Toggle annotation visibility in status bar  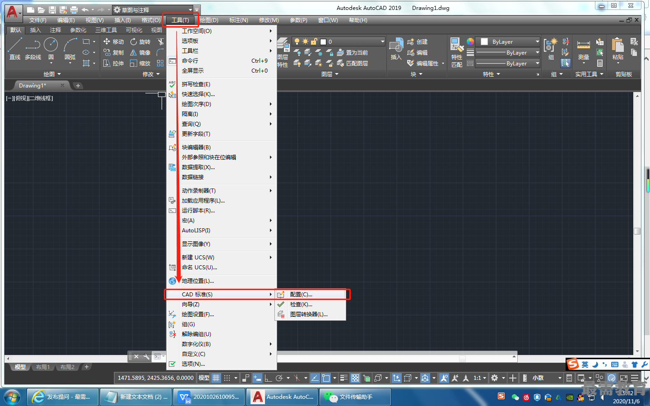[444, 378]
